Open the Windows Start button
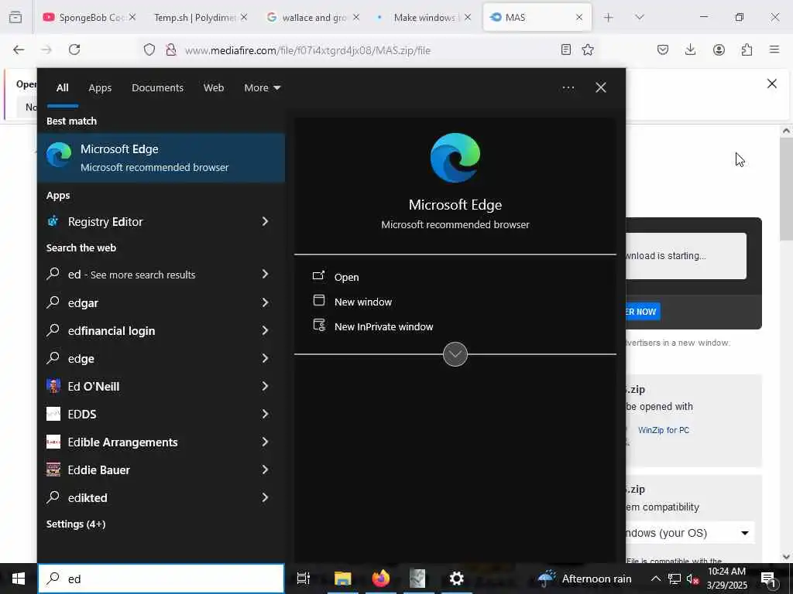 tap(19, 579)
